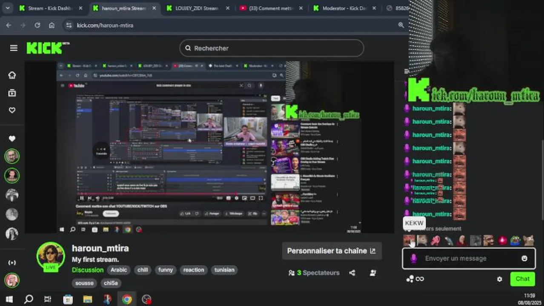The height and width of the screenshot is (306, 544).
Task: Select the funny tag
Action: click(x=166, y=270)
